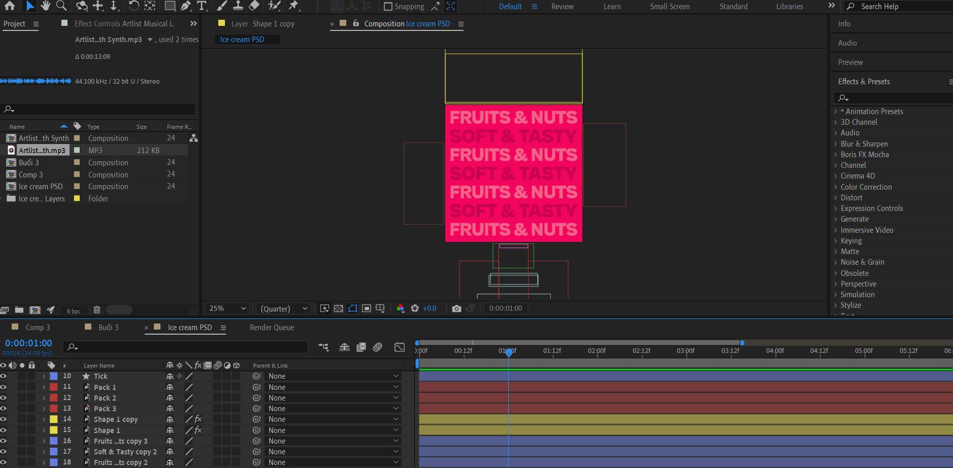The height and width of the screenshot is (468, 953).
Task: Select the Hand tool
Action: (x=46, y=6)
